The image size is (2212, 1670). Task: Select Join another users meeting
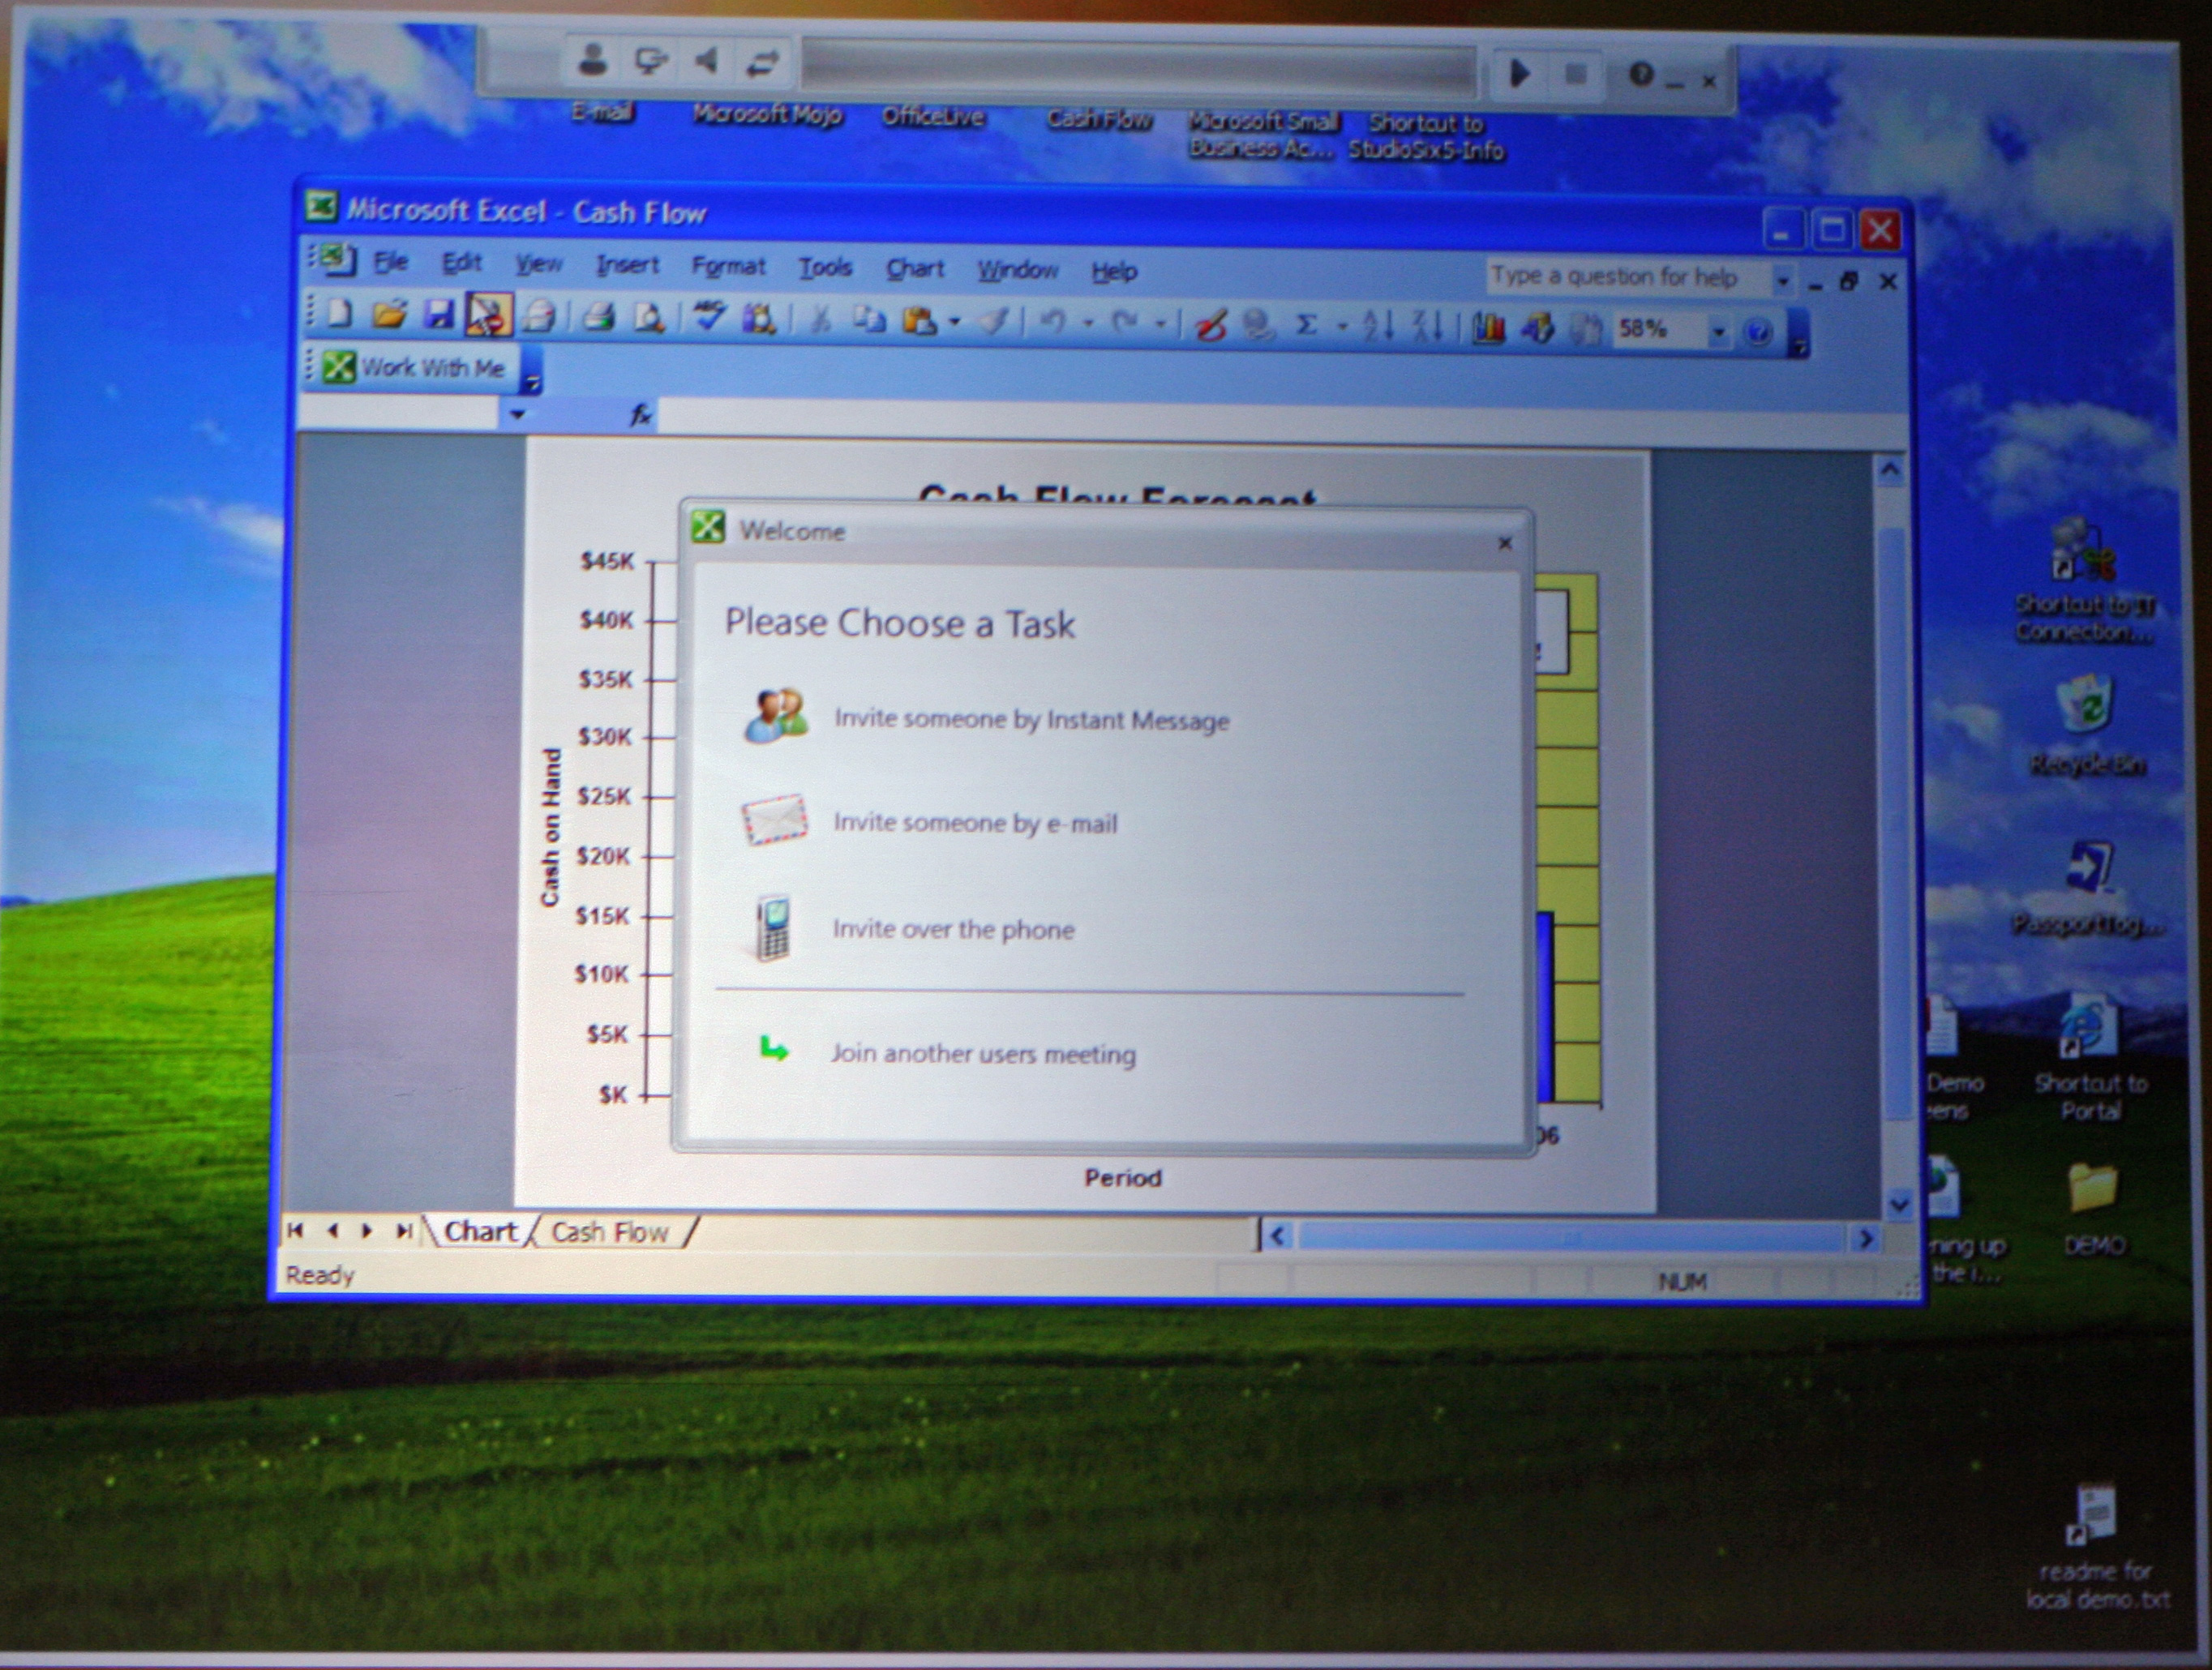(946, 1052)
